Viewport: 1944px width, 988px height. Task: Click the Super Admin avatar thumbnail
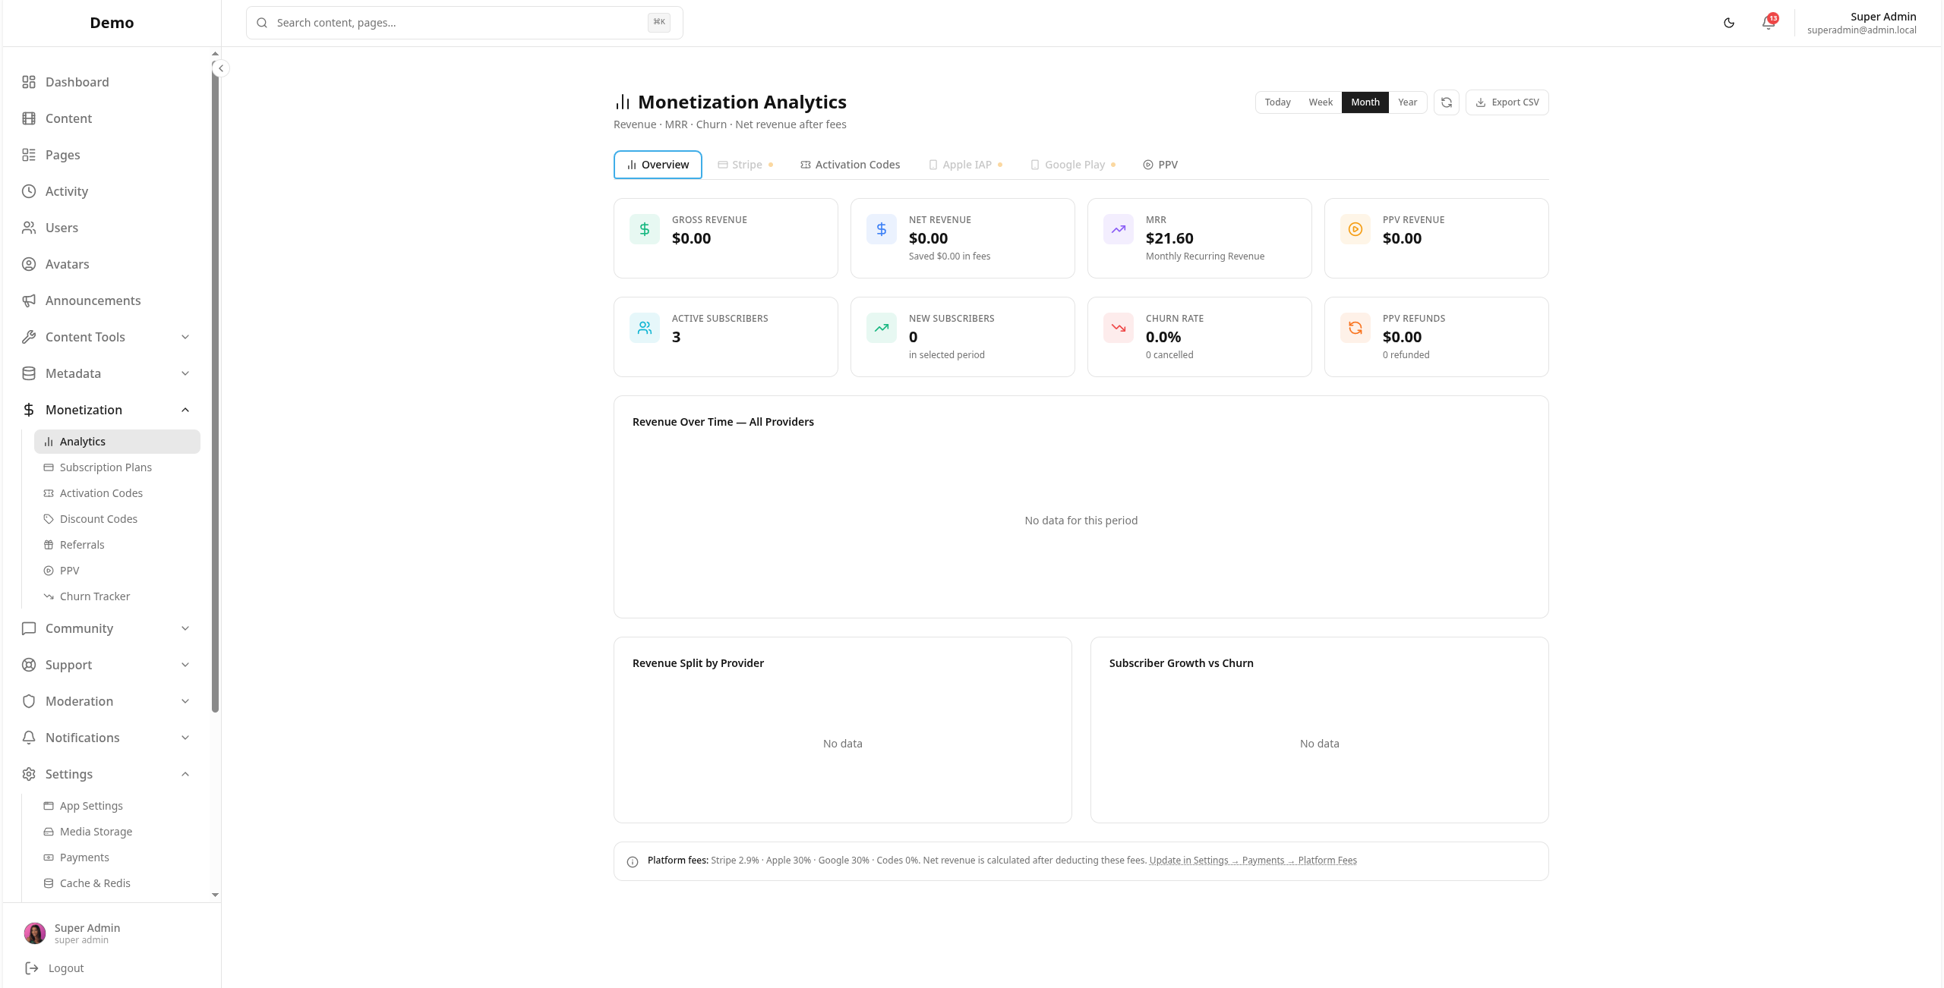pyautogui.click(x=35, y=933)
